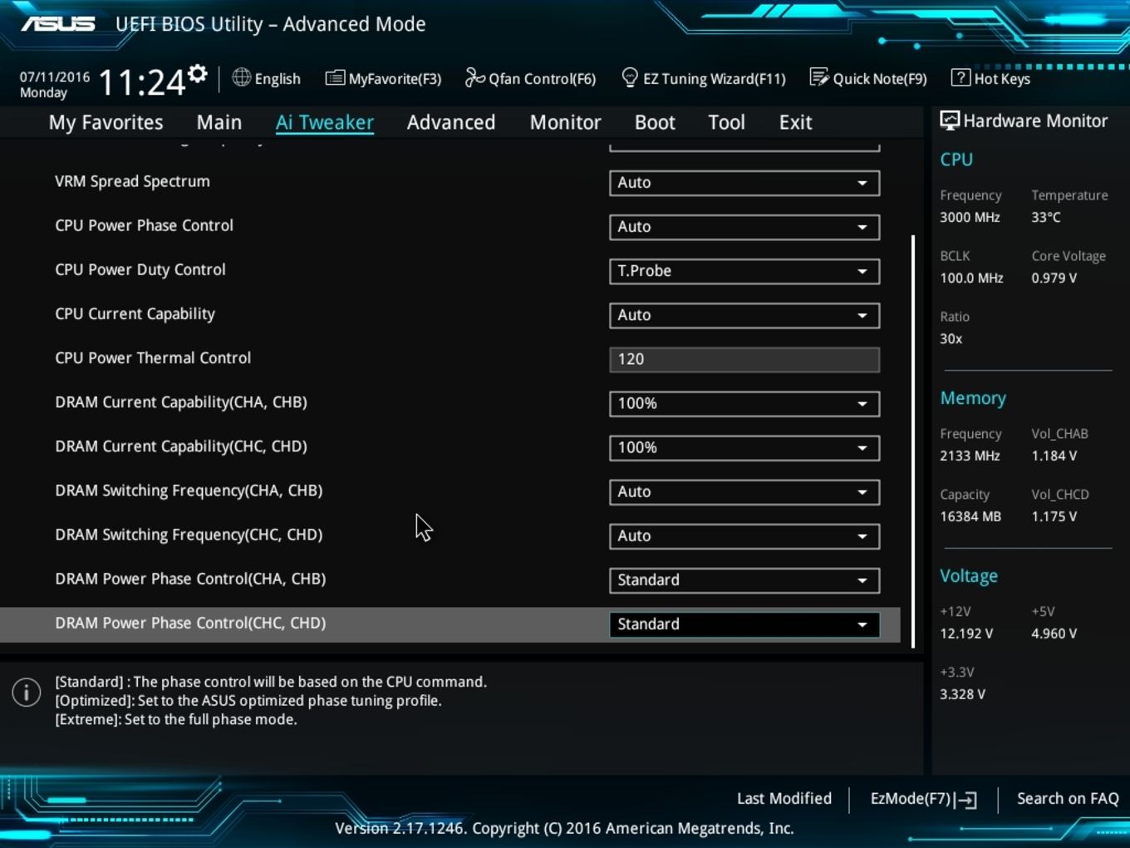Screen dimensions: 1130x848
Task: Select DRAM Power Phase Control(CHA, CHB) label
Action: (190, 579)
